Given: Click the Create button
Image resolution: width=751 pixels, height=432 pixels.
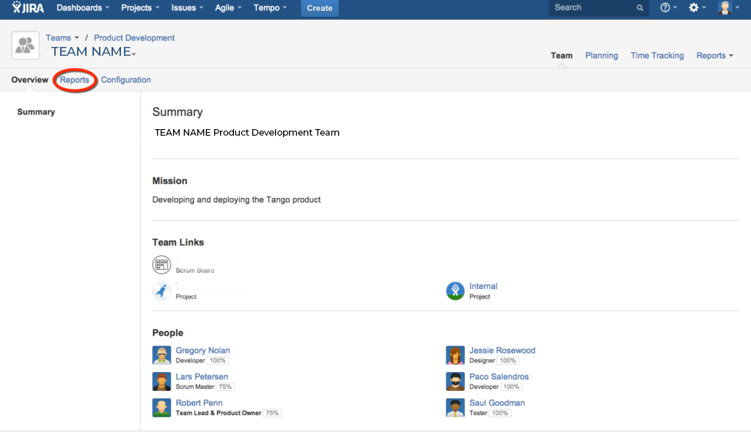Looking at the screenshot, I should coord(320,8).
